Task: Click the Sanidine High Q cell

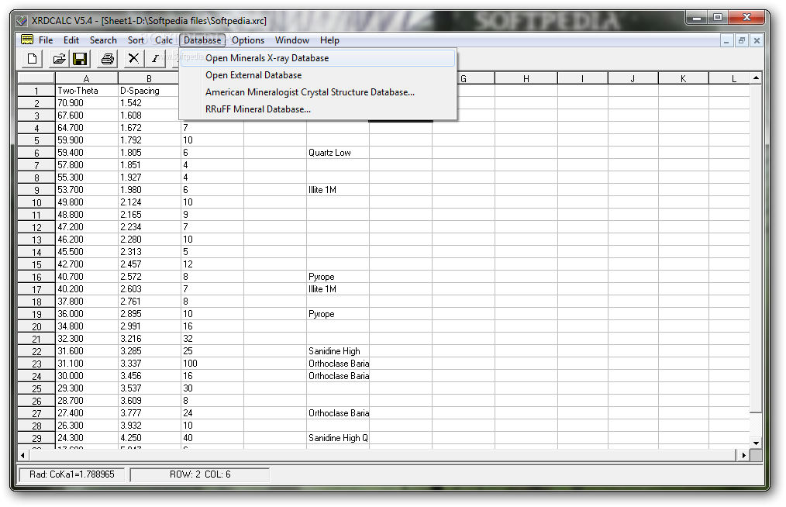Action: 338,438
